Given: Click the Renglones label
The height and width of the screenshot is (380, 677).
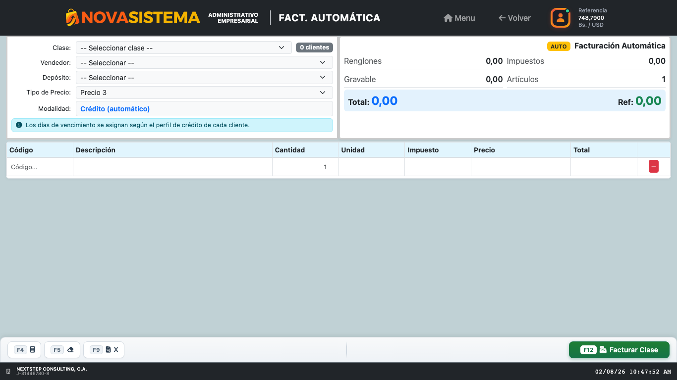Looking at the screenshot, I should click(363, 61).
